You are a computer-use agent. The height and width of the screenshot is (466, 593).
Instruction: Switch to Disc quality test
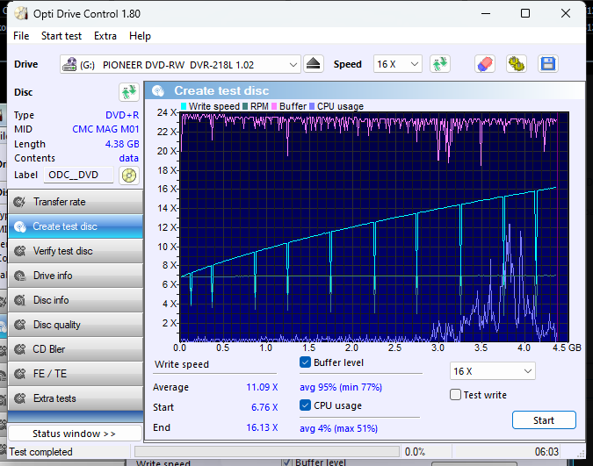pyautogui.click(x=76, y=325)
